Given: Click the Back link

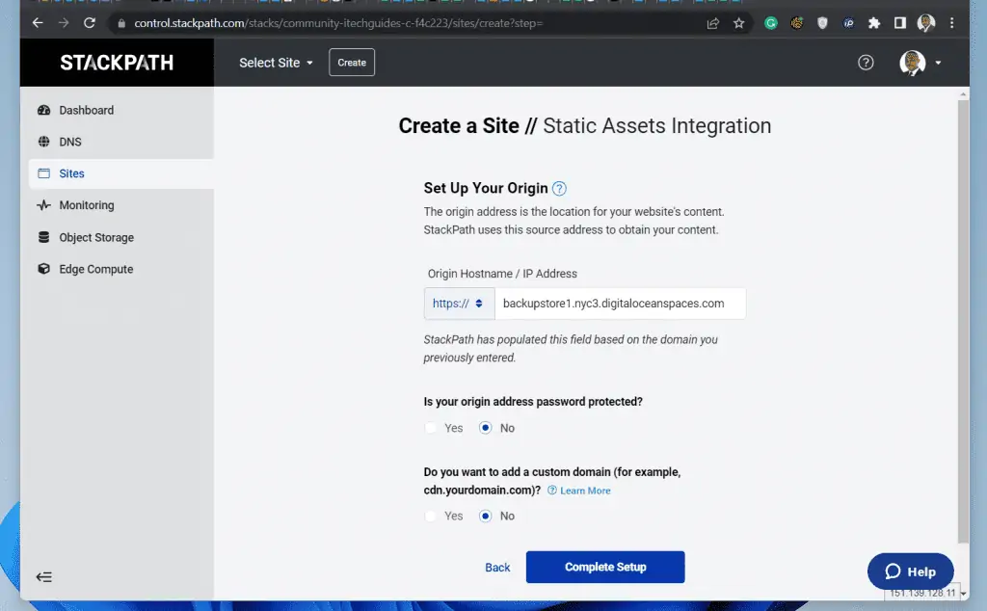Looking at the screenshot, I should 497,568.
